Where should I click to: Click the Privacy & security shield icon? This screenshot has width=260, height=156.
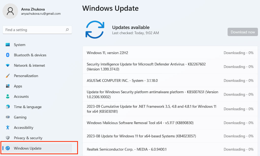(x=8, y=138)
